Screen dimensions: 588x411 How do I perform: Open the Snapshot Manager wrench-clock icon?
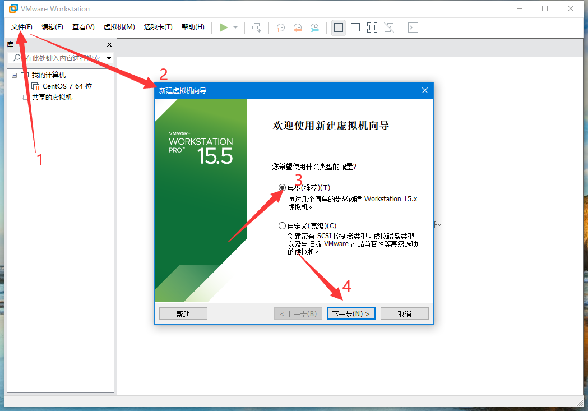pos(315,27)
